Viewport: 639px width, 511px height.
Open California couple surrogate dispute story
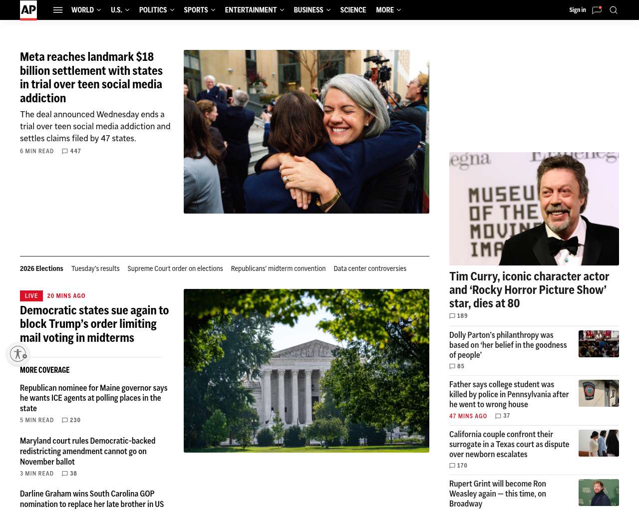click(x=509, y=444)
